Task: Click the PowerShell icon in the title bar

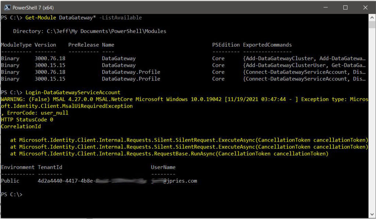Action: (7, 7)
